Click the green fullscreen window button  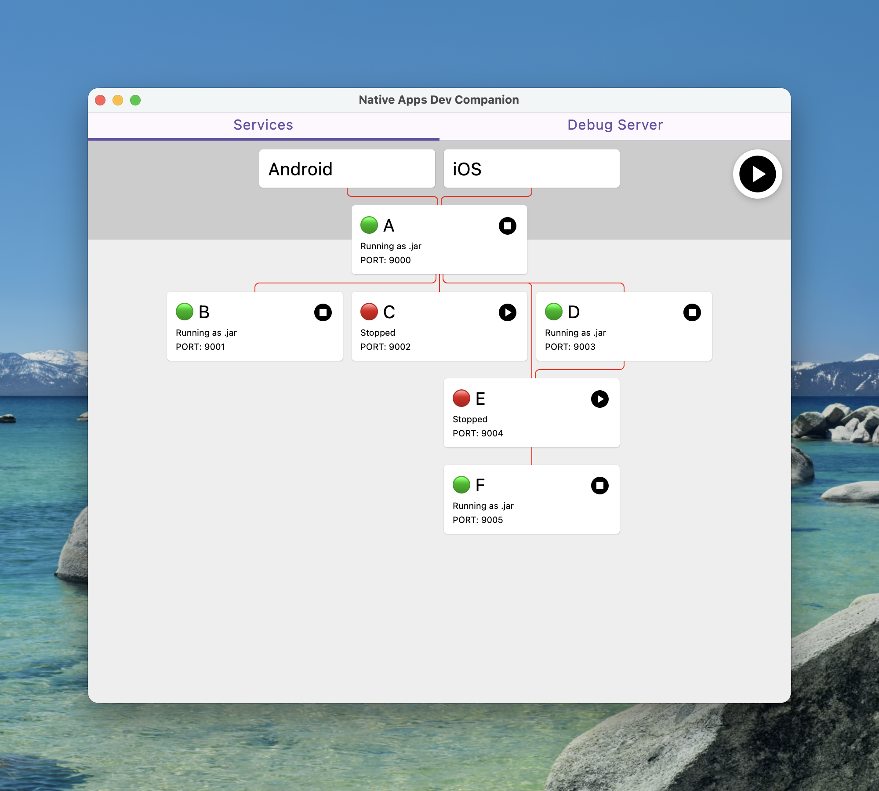click(x=135, y=100)
